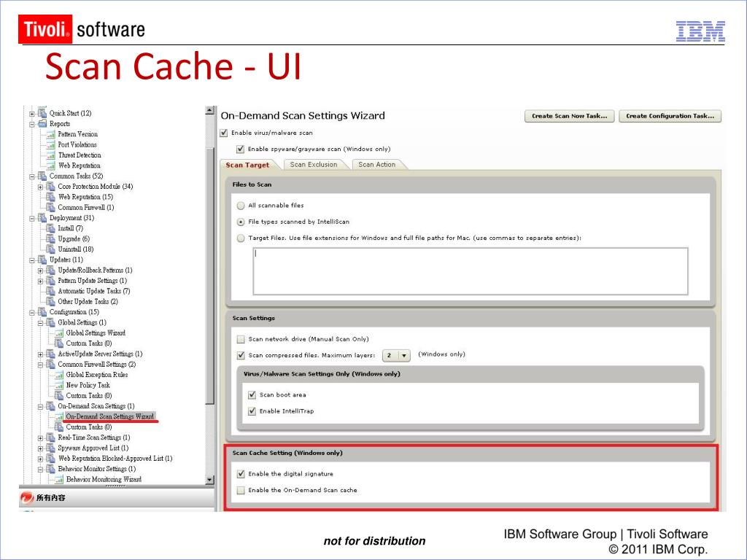Click the Behavior Monitoring Wizard icon
The height and width of the screenshot is (560, 747).
pos(59,480)
